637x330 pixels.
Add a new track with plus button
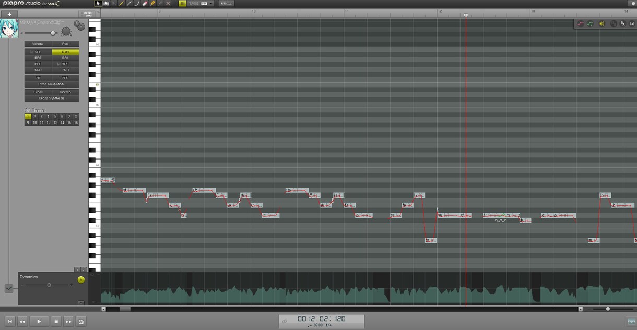tap(9, 14)
